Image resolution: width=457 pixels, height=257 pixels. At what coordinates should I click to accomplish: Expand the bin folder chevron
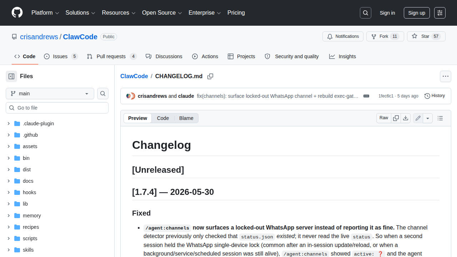click(x=9, y=158)
